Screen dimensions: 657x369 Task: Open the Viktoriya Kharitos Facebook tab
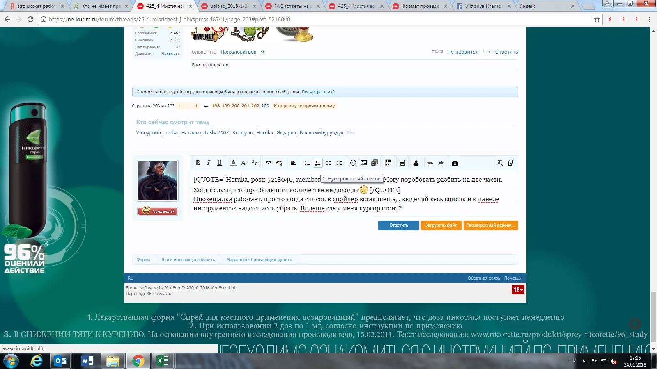tap(483, 6)
